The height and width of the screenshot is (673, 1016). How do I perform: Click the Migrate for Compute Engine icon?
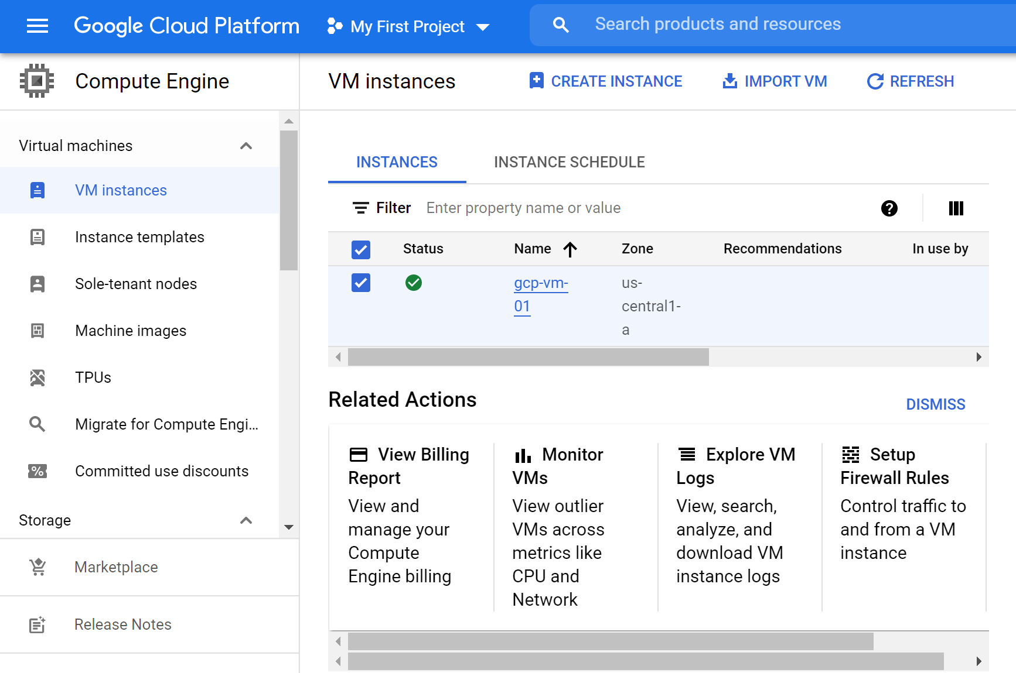coord(37,424)
